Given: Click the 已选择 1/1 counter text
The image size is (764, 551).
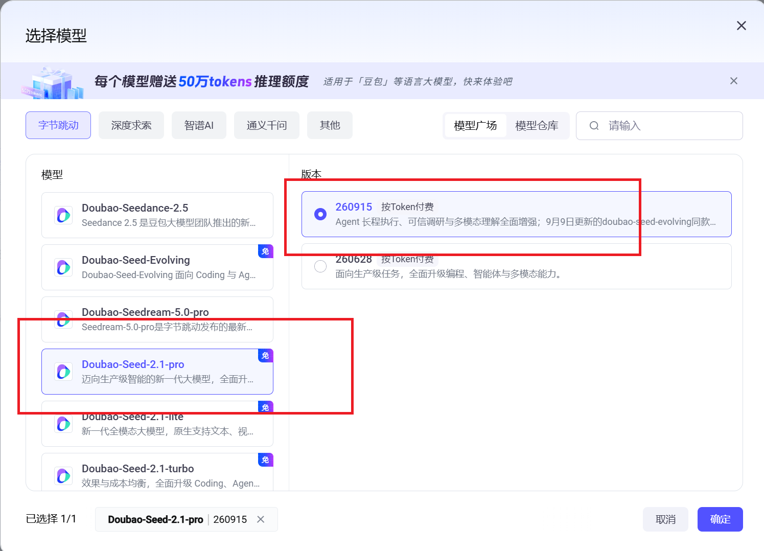Looking at the screenshot, I should (x=51, y=519).
